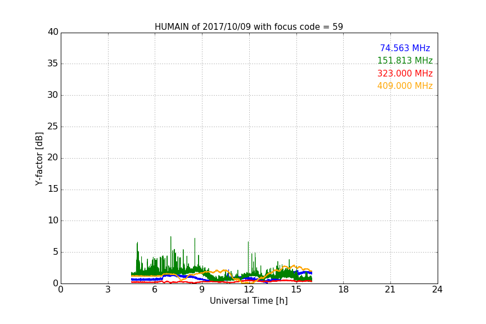Click y-axis tick value 30
Screen dimensions: 486x324
point(53,95)
